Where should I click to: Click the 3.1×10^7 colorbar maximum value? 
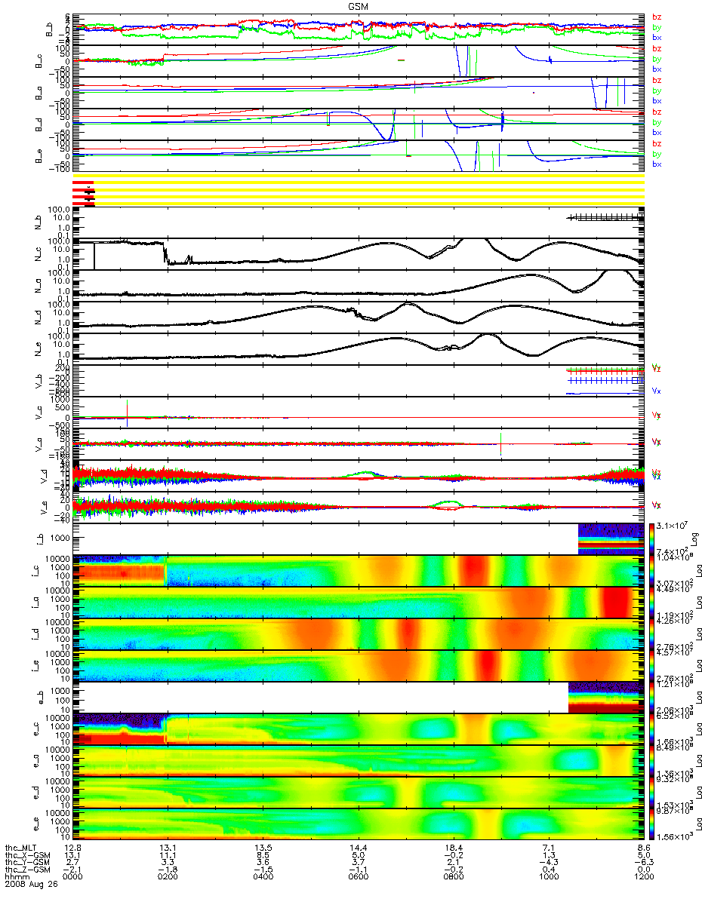(x=671, y=526)
